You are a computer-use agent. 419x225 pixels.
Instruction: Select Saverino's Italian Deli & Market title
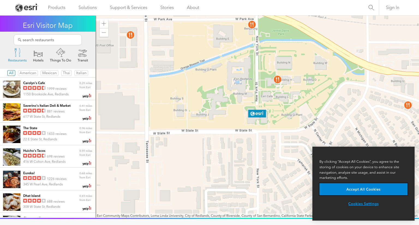[47, 106]
